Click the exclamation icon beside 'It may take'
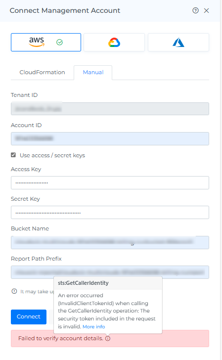 tap(14, 291)
